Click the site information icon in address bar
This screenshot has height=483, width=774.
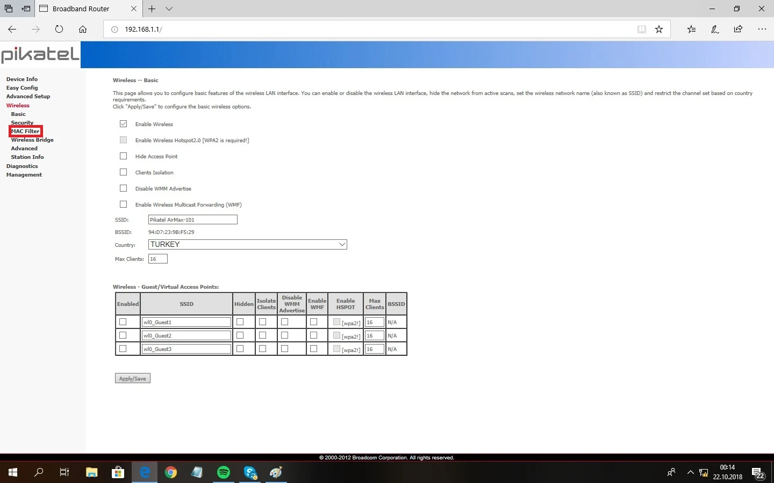tap(114, 30)
